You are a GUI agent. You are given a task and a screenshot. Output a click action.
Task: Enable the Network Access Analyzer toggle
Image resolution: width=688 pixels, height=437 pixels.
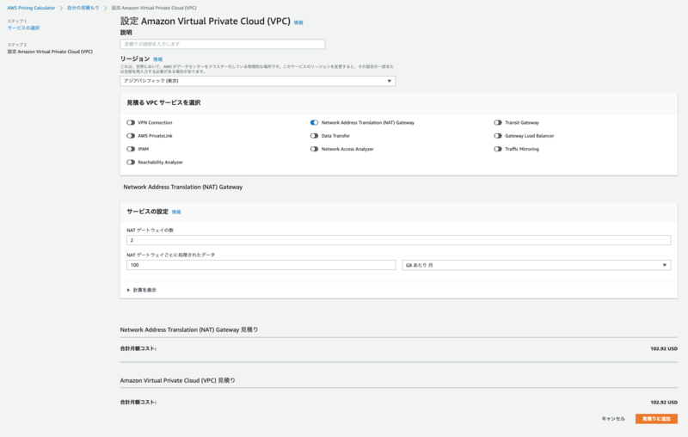click(x=314, y=149)
